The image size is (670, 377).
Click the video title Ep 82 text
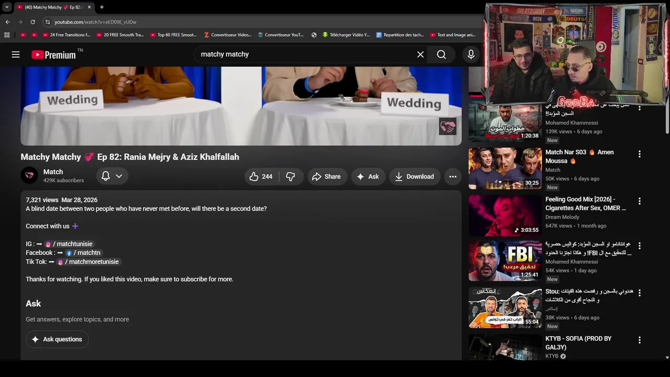pos(130,157)
